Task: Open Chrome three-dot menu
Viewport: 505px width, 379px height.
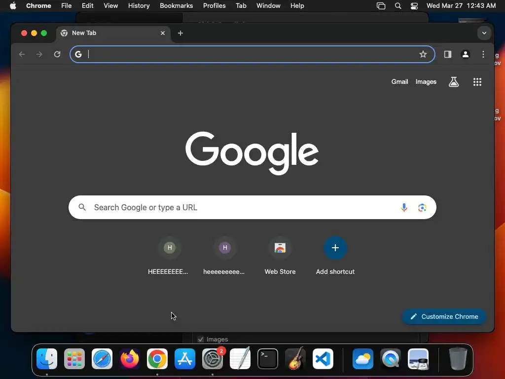Action: (x=483, y=54)
